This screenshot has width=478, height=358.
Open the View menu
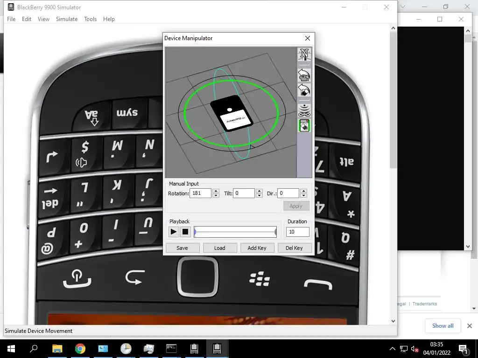coord(43,19)
